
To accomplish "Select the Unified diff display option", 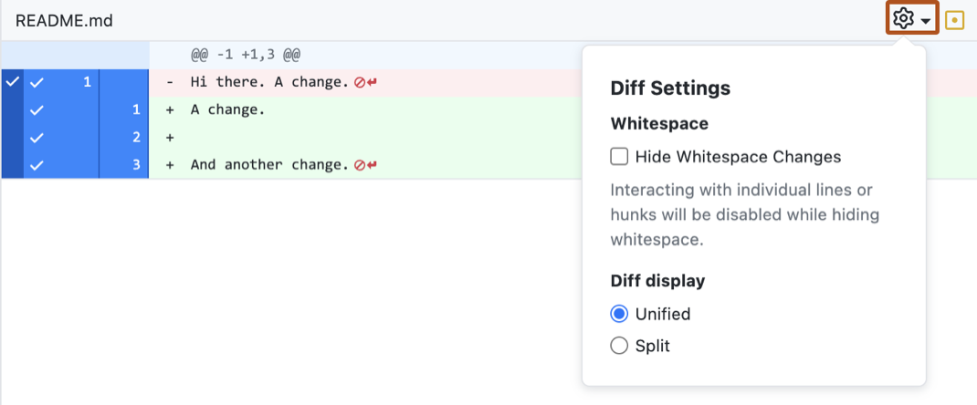I will [x=619, y=314].
